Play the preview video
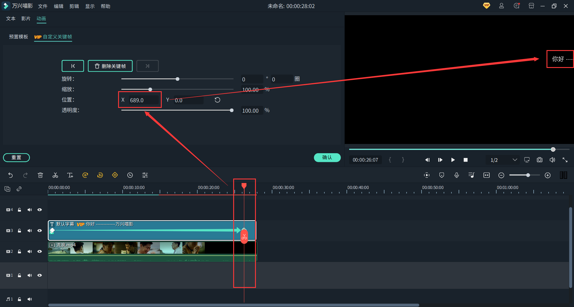This screenshot has height=307, width=574. 453,160
